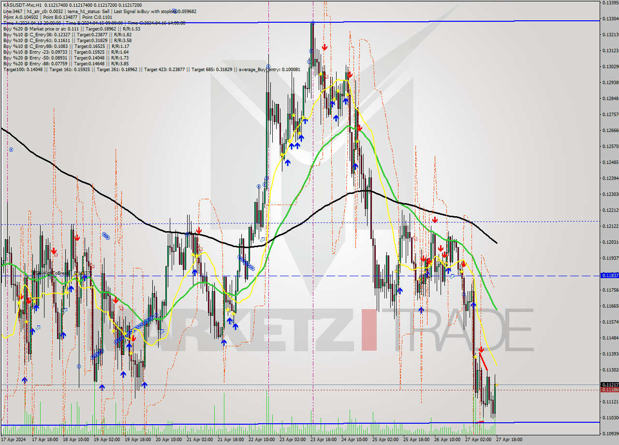Select the 'Buy %10 @ Entry -23: 0.09733' line

66,52
